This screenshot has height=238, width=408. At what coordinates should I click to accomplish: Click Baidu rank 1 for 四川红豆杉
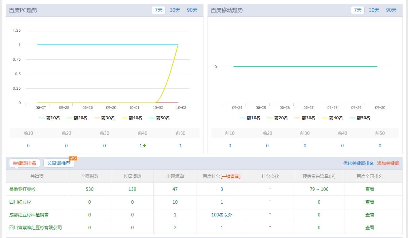click(x=222, y=202)
